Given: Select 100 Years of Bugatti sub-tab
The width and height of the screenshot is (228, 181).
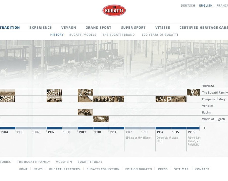Looking at the screenshot, I should pyautogui.click(x=160, y=35).
